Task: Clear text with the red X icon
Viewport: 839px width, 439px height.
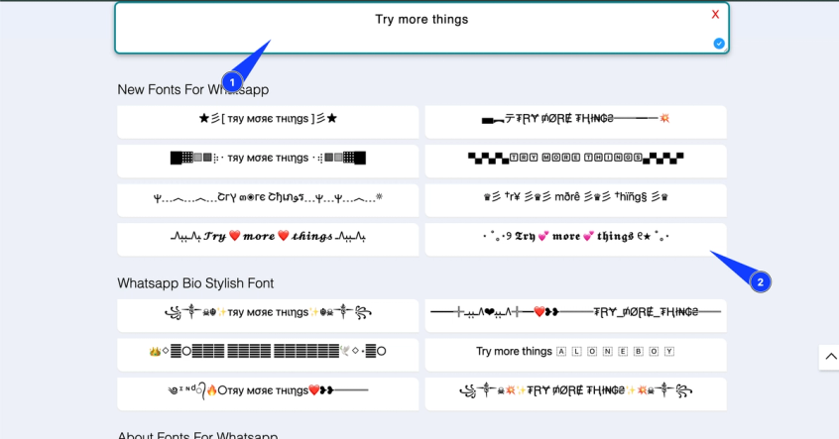Action: click(715, 15)
